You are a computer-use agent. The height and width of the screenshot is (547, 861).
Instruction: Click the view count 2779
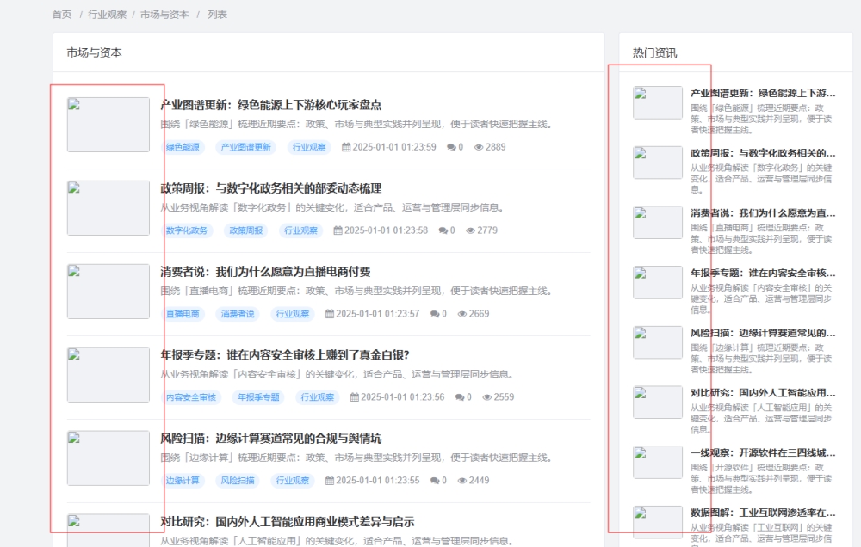(487, 230)
